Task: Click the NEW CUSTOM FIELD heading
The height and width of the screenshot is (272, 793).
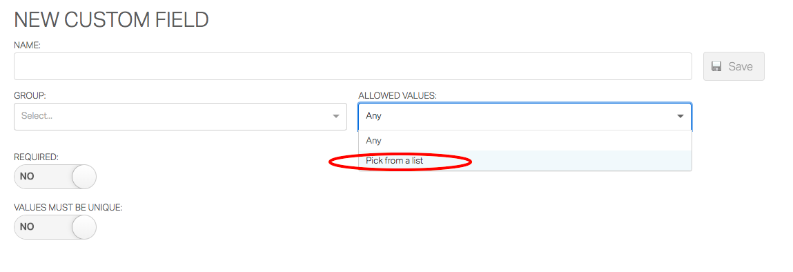Action: pyautogui.click(x=111, y=20)
